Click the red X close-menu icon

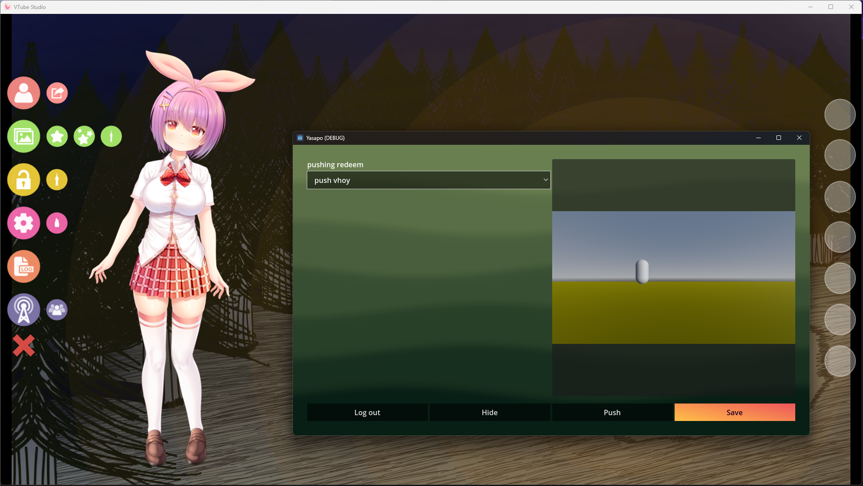pyautogui.click(x=23, y=346)
